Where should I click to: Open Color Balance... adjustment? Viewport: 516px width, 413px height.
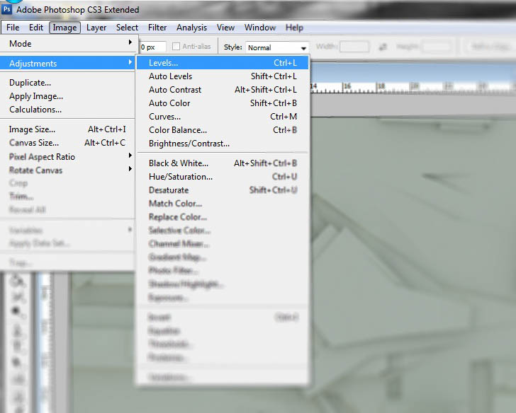[x=223, y=130]
